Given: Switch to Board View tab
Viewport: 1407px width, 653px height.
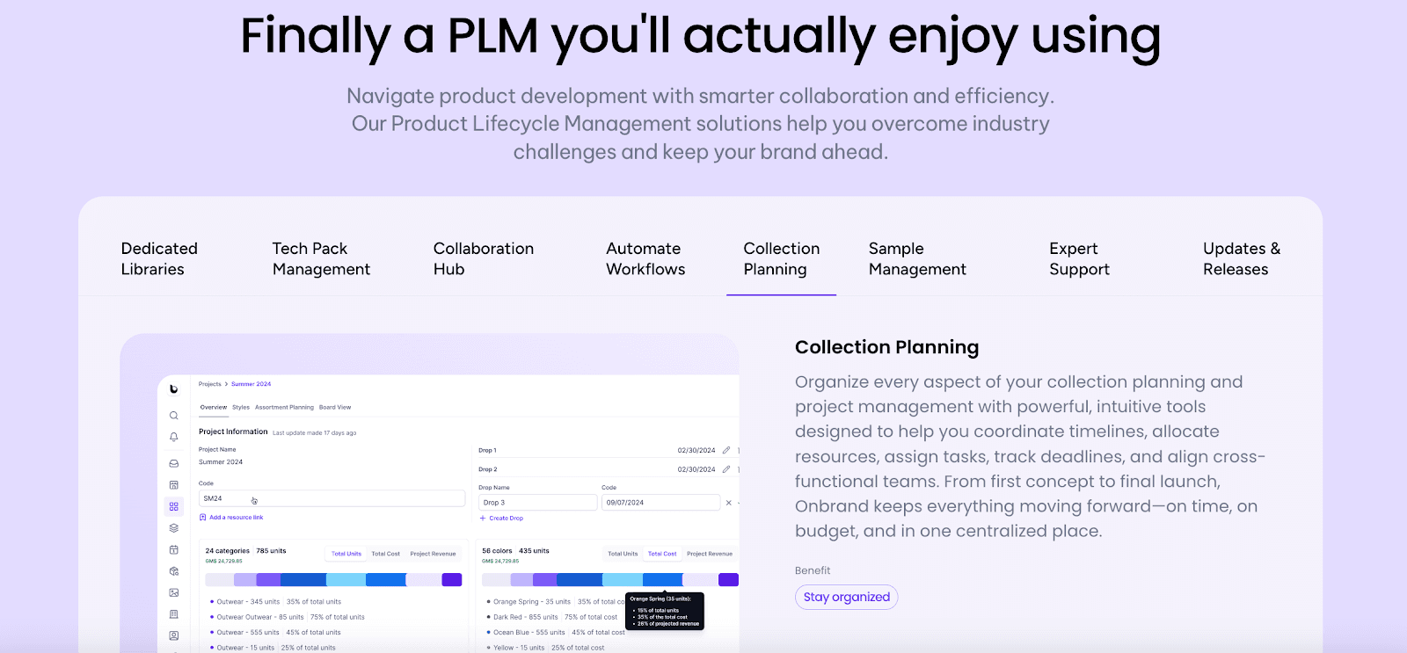Looking at the screenshot, I should [x=335, y=408].
